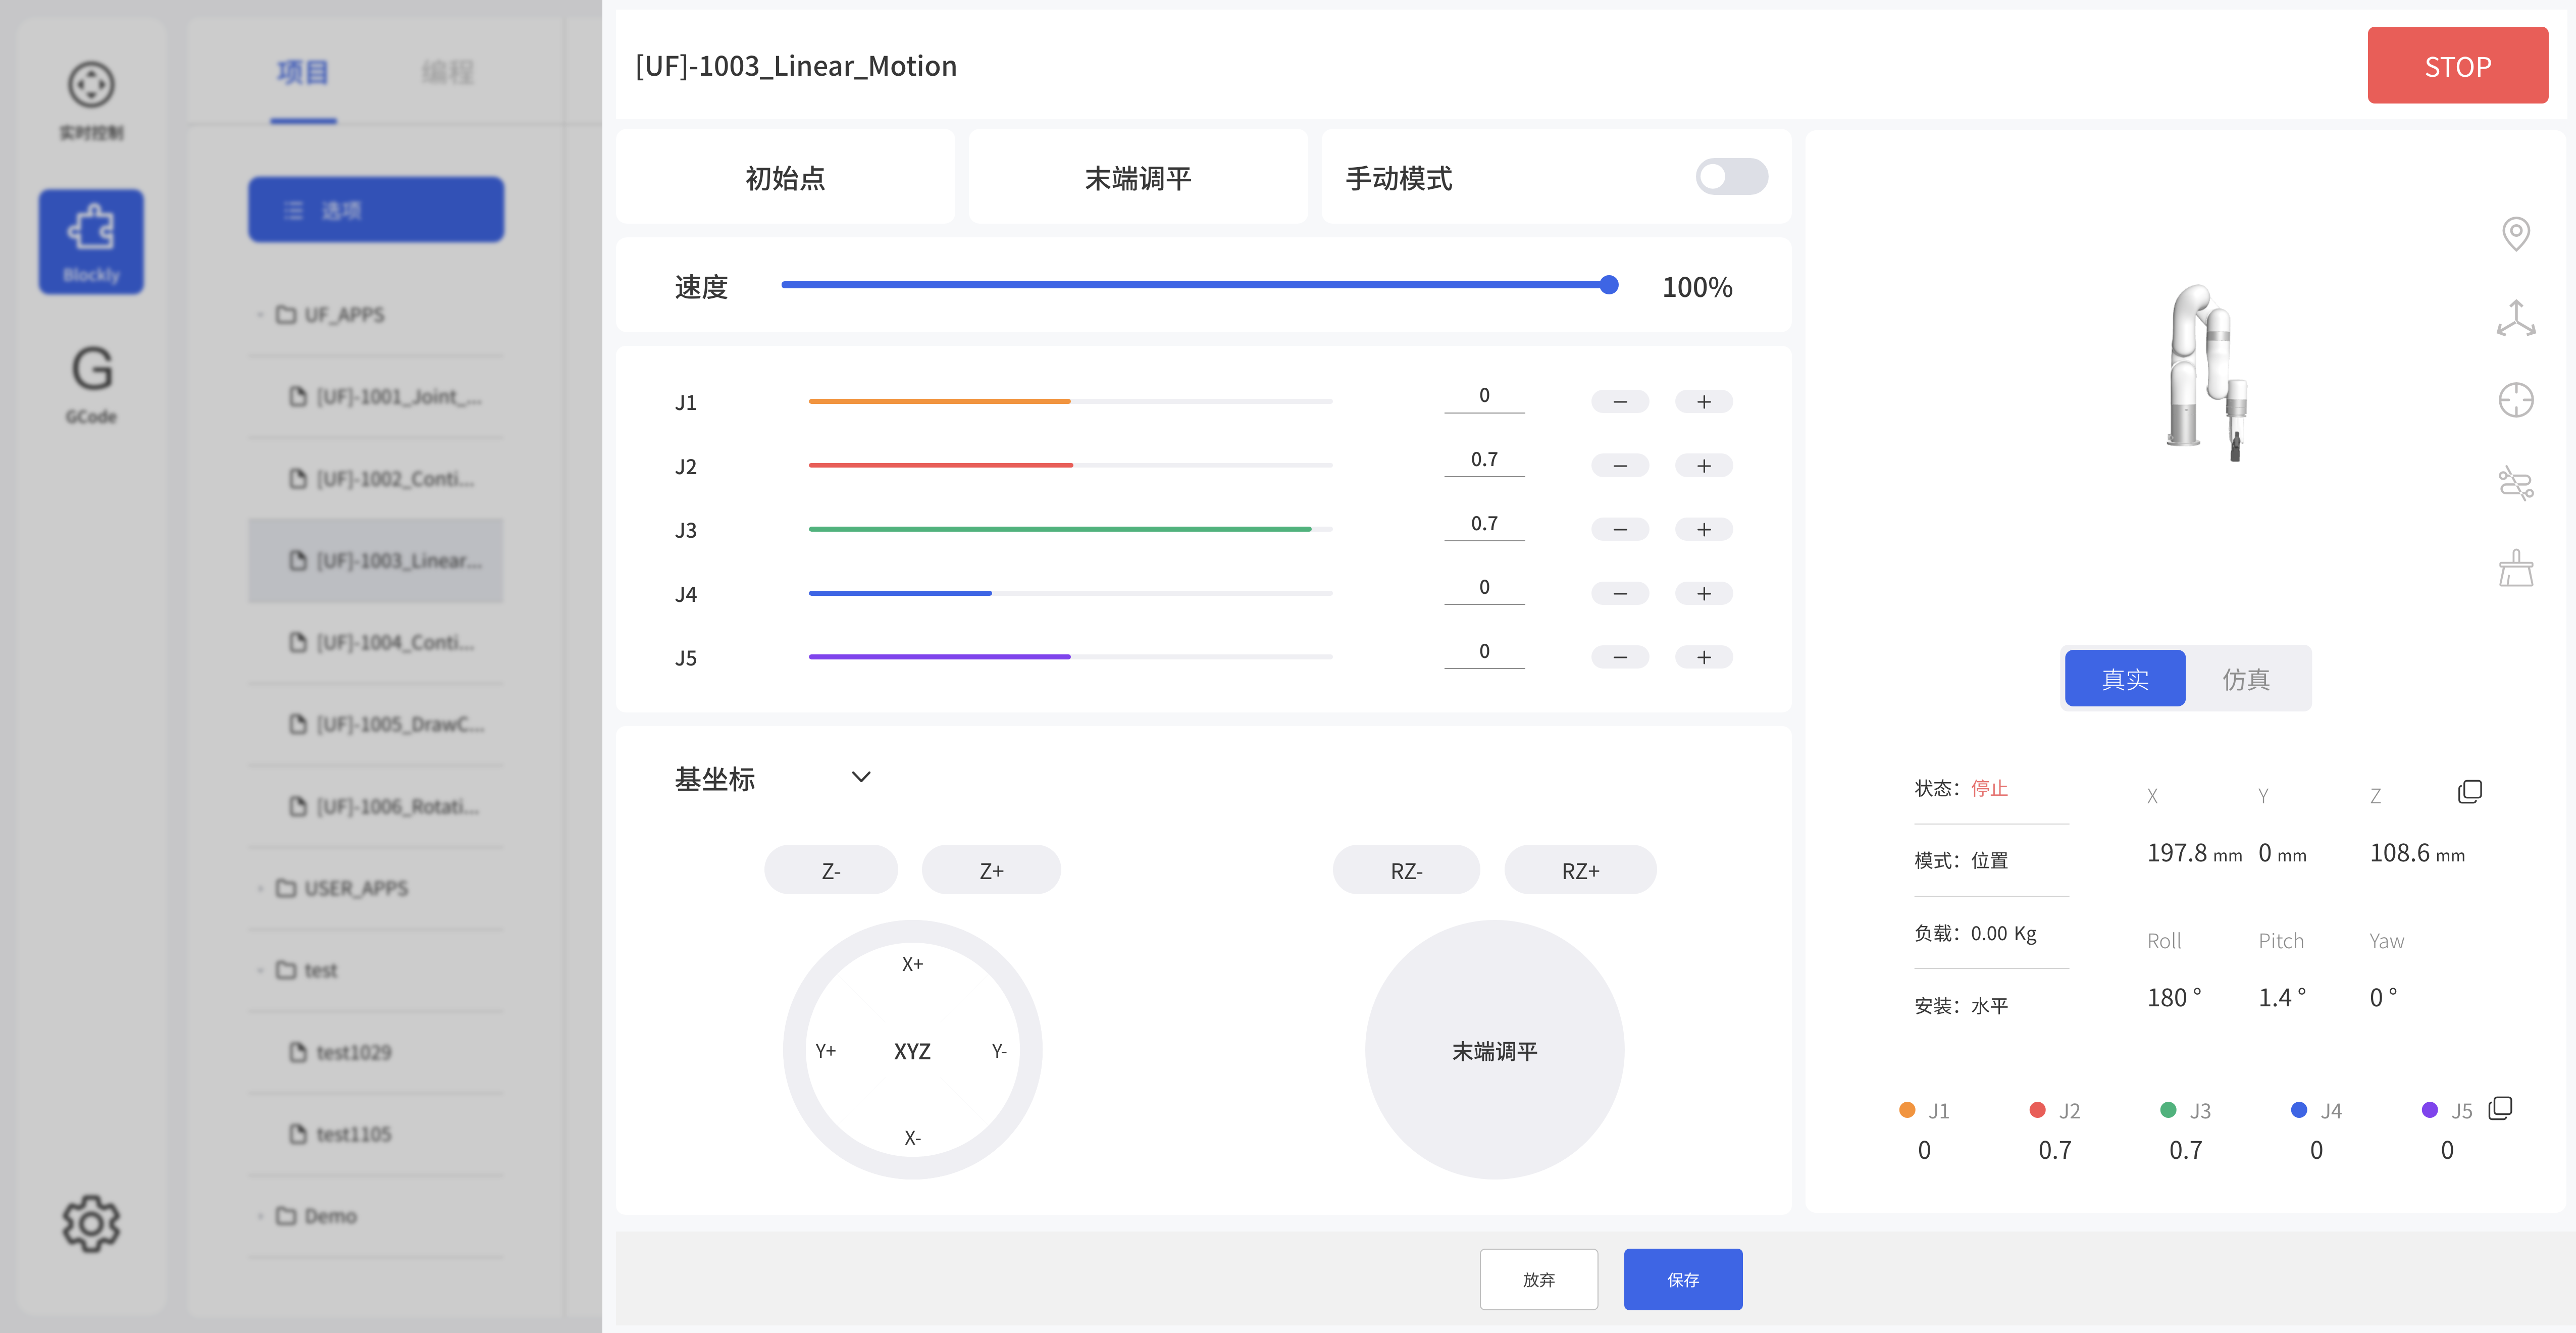Viewport: 2576px width, 1333px height.
Task: Click the clear trajectory brush icon
Action: [x=2517, y=567]
